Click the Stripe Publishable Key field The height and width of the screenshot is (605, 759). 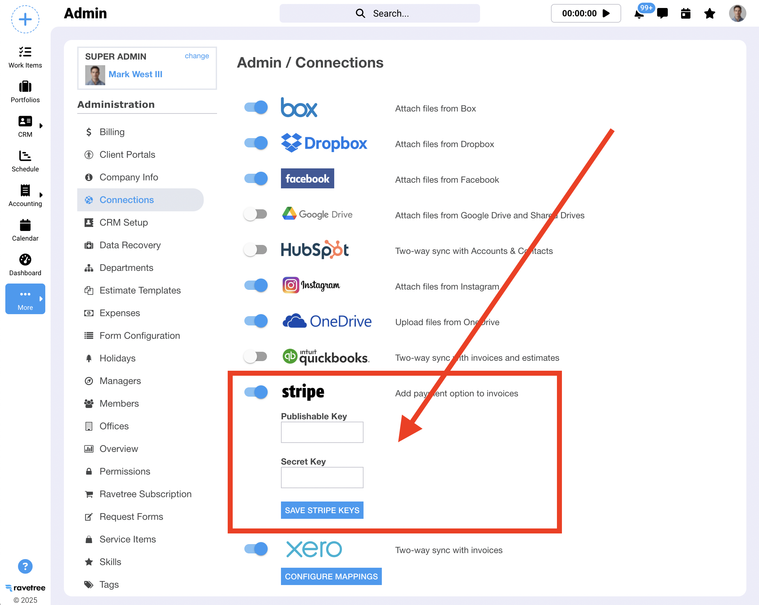[322, 432]
